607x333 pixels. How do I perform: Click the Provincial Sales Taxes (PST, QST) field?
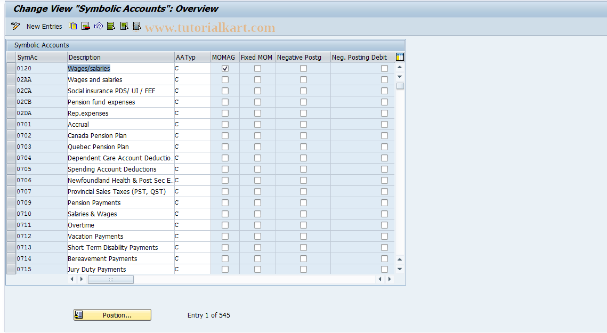[x=121, y=192]
